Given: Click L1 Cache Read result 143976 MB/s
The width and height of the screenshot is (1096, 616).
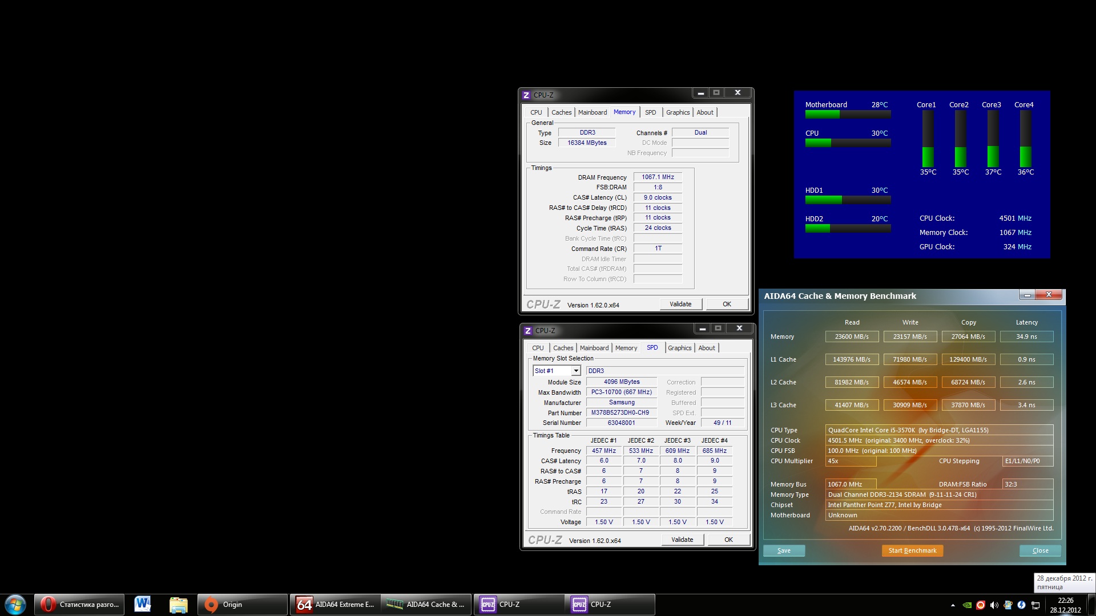Looking at the screenshot, I should click(x=852, y=359).
